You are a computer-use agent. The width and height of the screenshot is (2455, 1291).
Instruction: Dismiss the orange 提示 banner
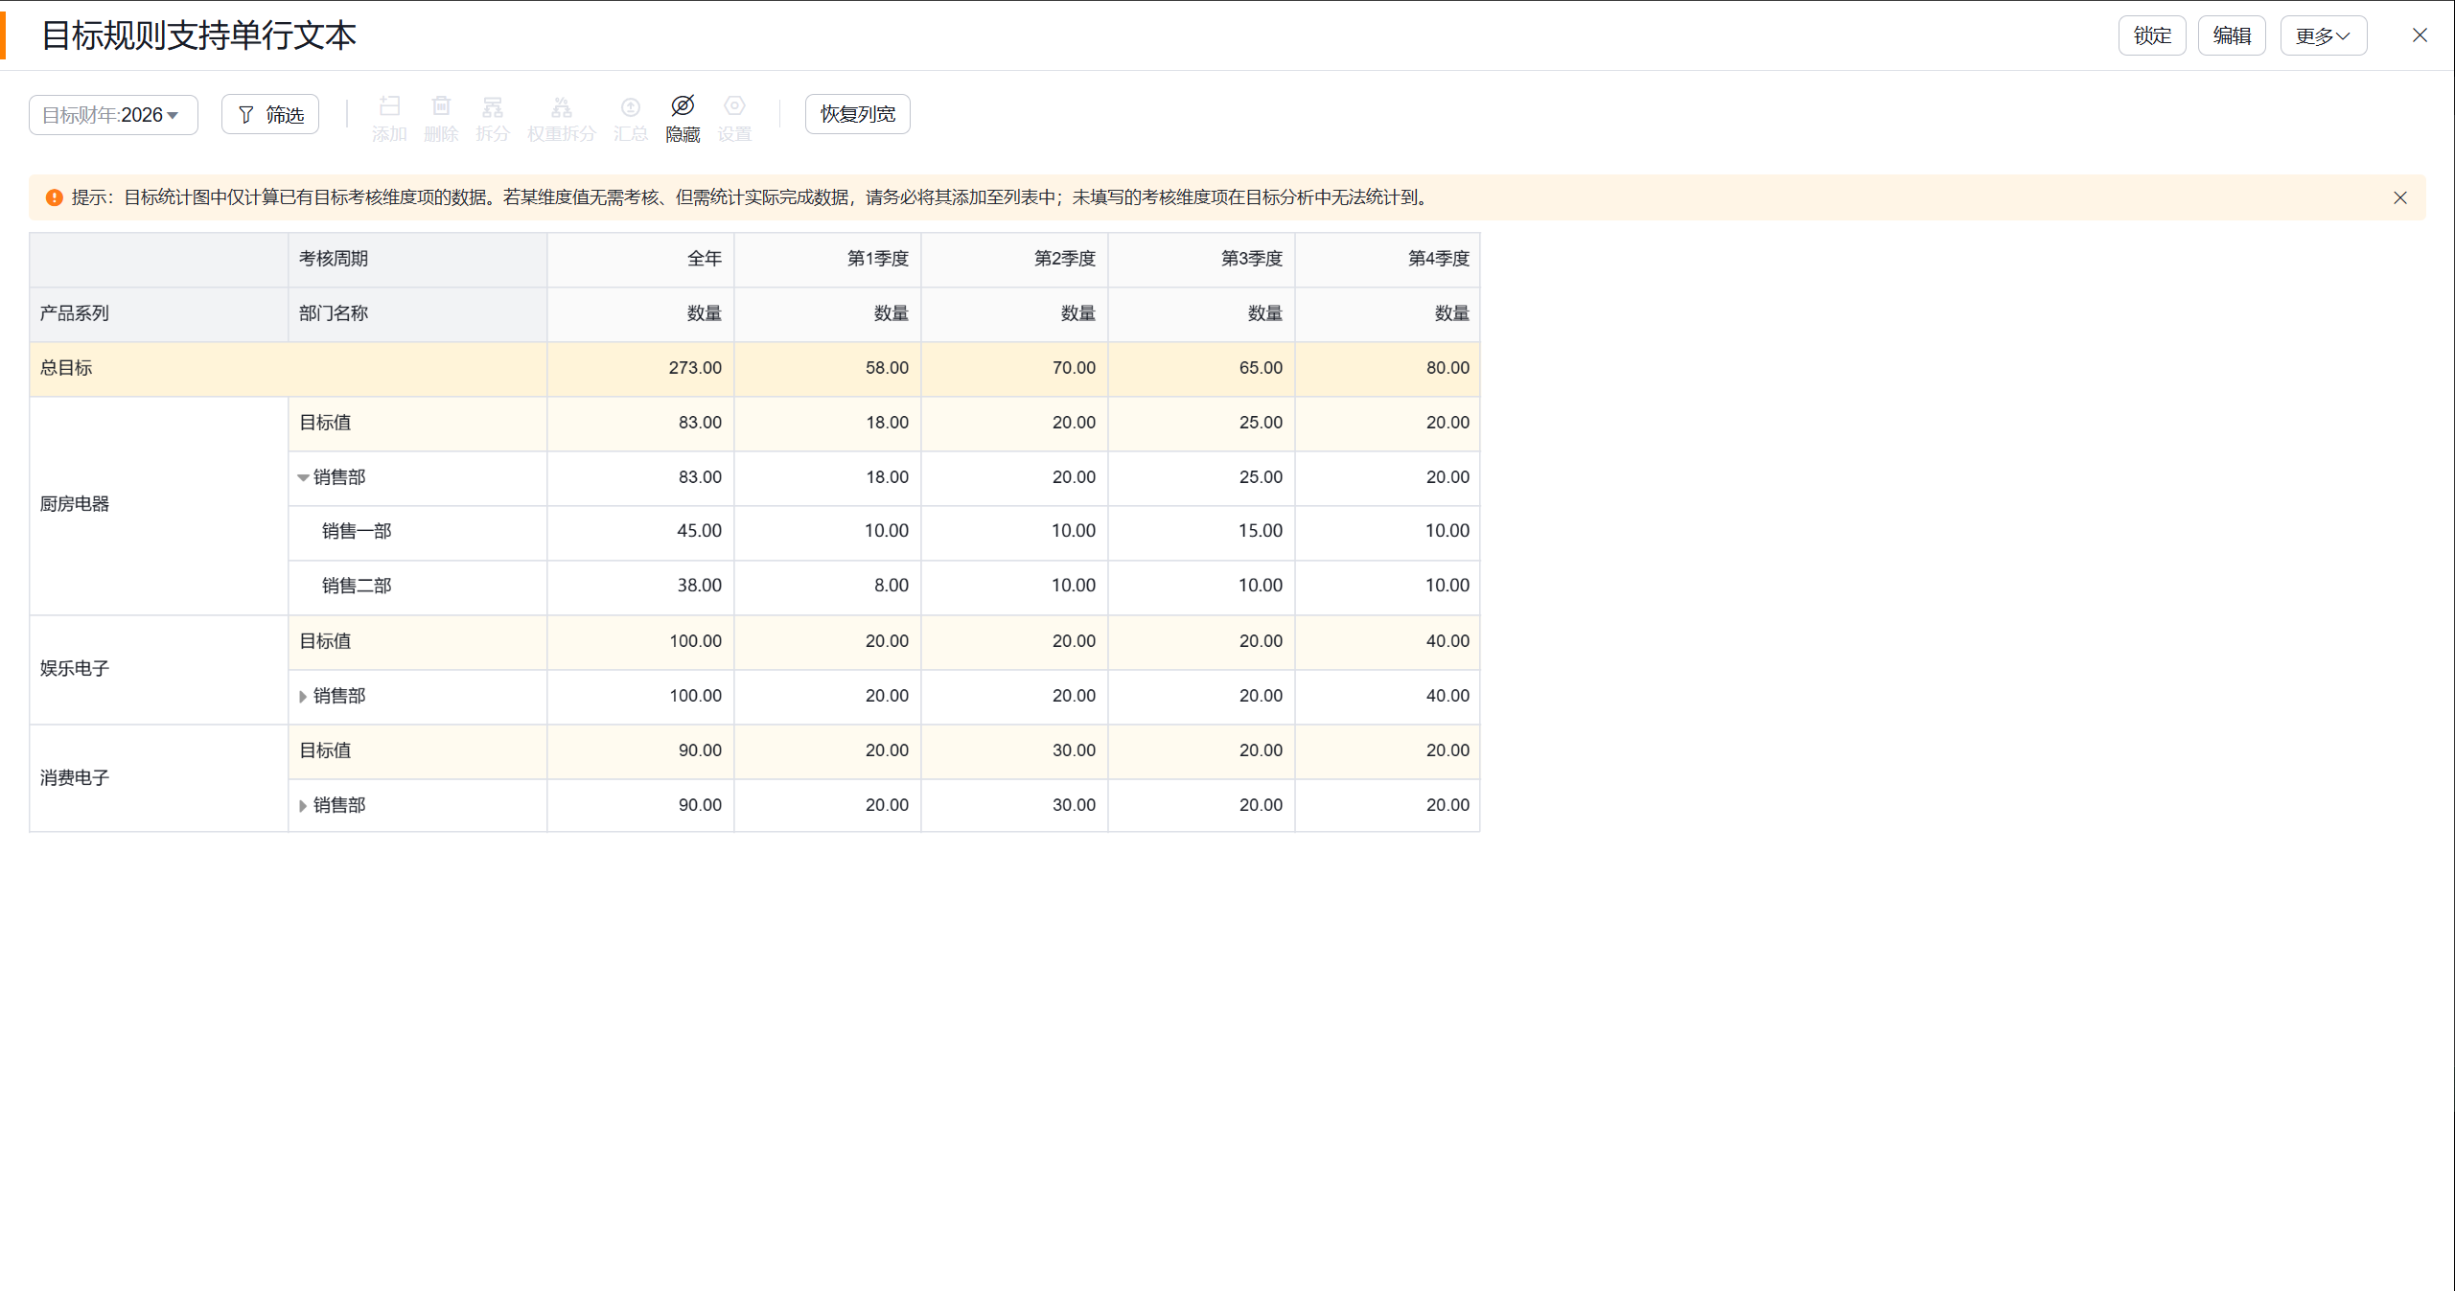[x=2399, y=197]
